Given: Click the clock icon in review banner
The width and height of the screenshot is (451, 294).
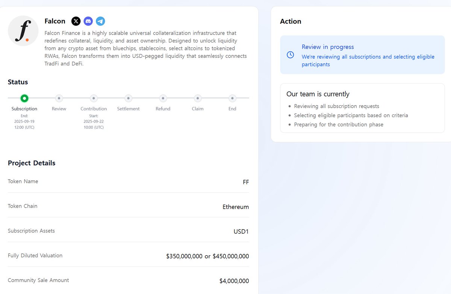Looking at the screenshot, I should click(x=290, y=55).
